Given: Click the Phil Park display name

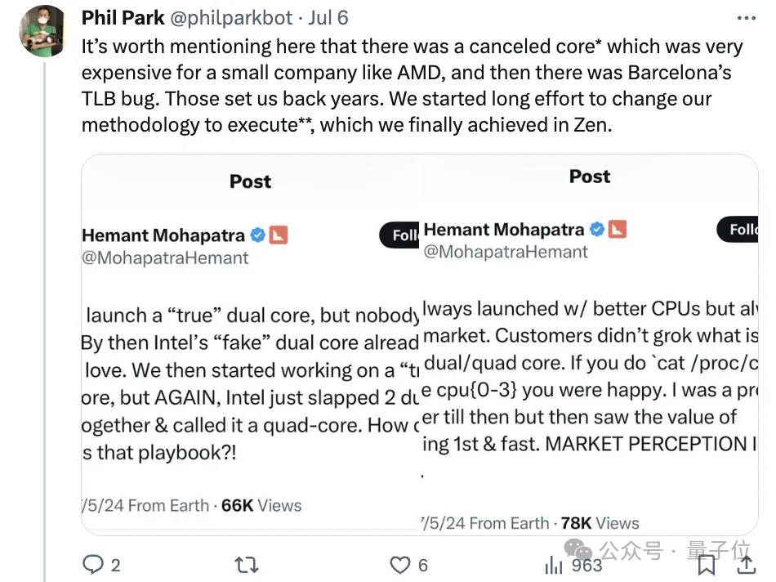Looking at the screenshot, I should pos(122,18).
